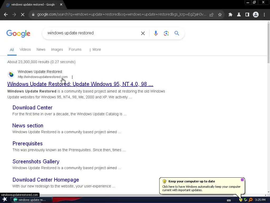Stop loading the page
The height and width of the screenshot is (203, 270).
pos(23,15)
